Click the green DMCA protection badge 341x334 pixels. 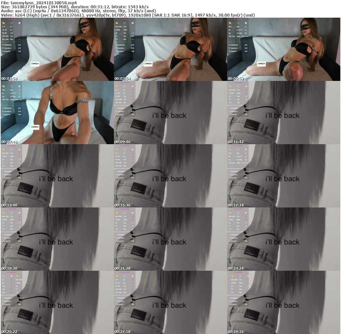click(35, 64)
